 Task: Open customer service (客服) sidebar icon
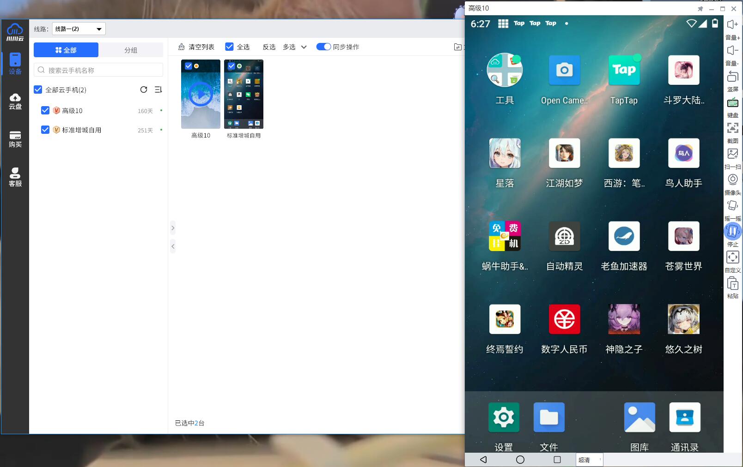click(15, 177)
